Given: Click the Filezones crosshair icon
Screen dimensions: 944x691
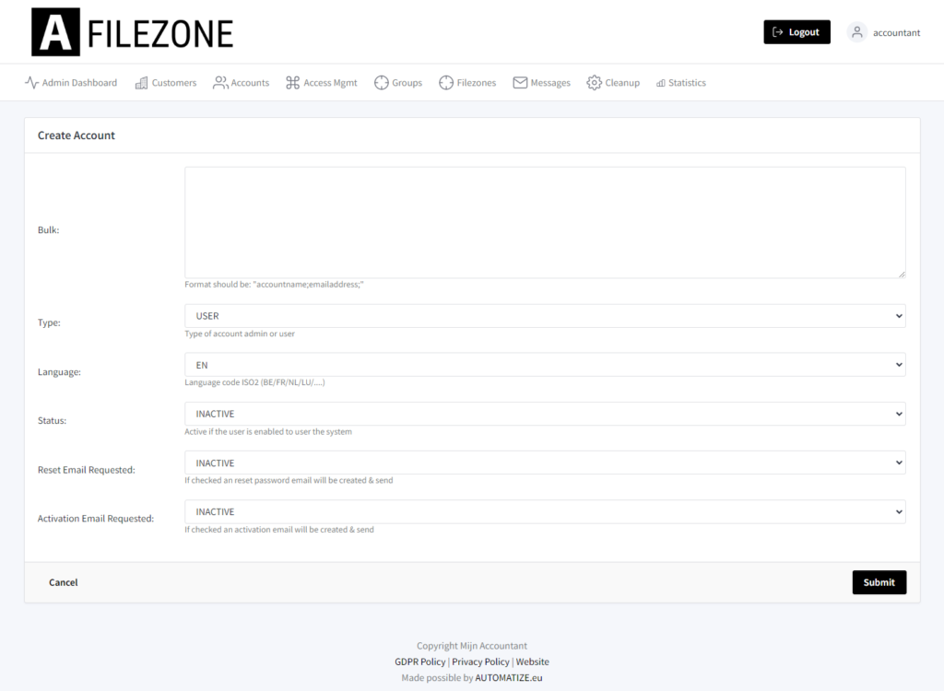Looking at the screenshot, I should 446,83.
